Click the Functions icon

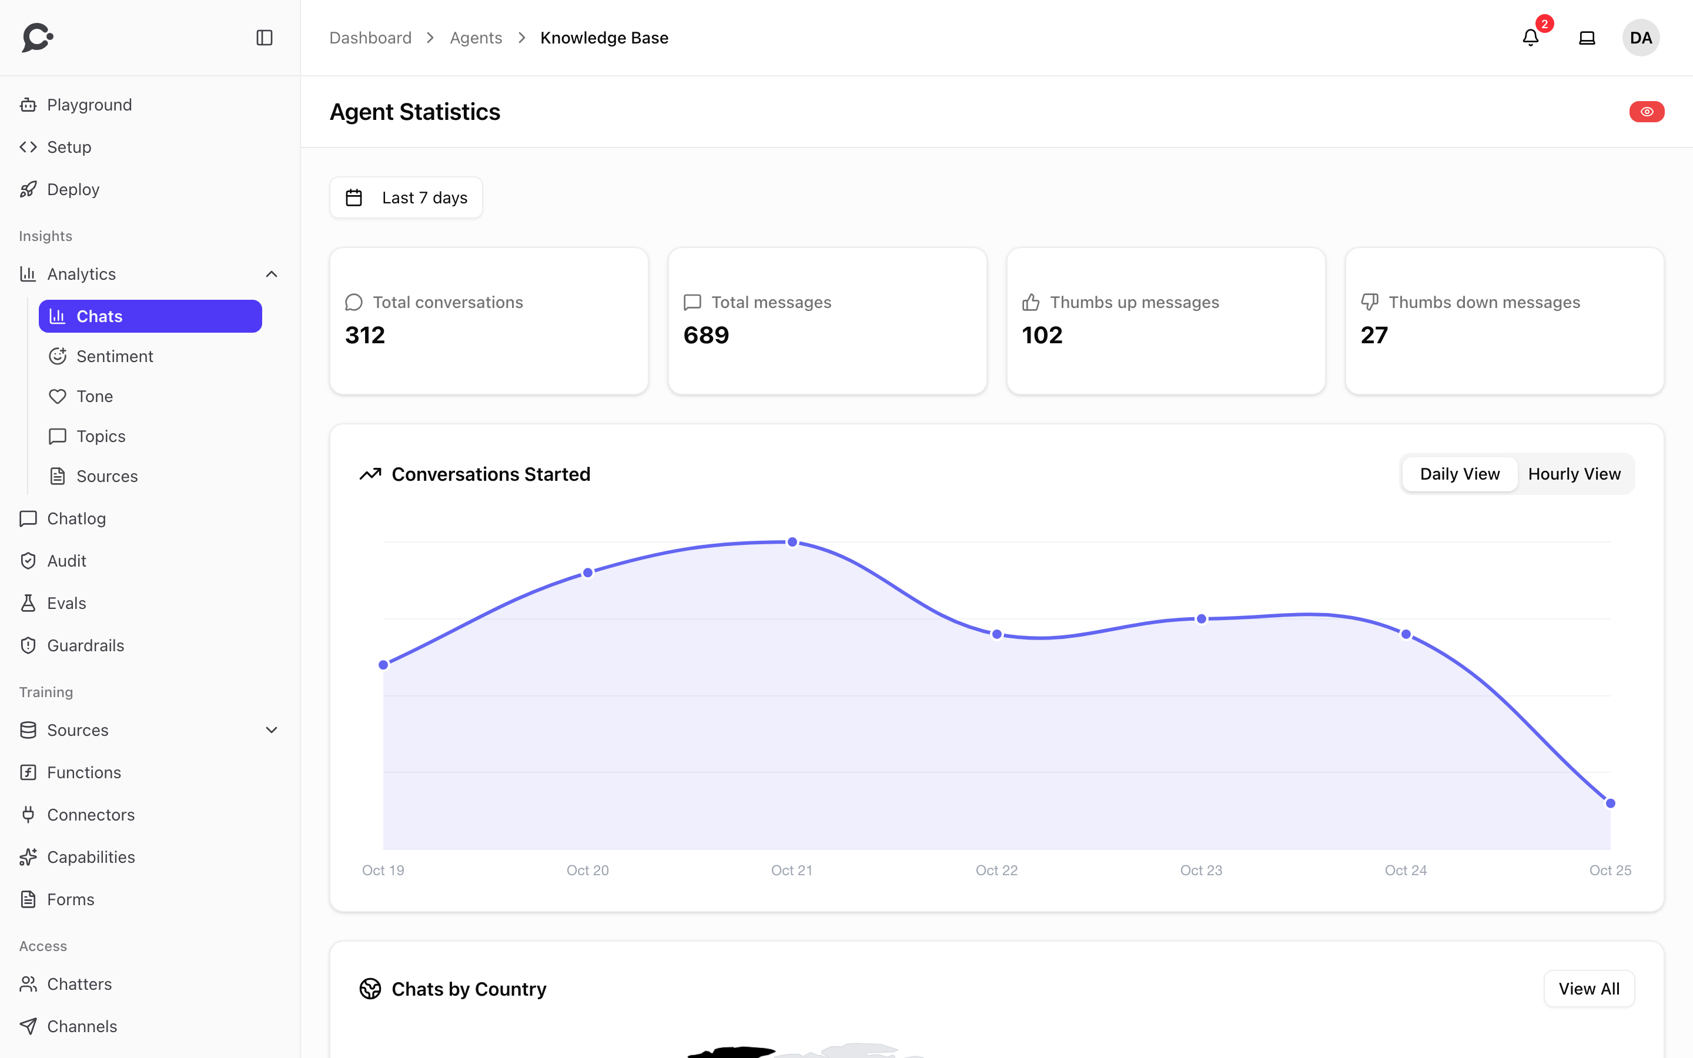pyautogui.click(x=28, y=772)
